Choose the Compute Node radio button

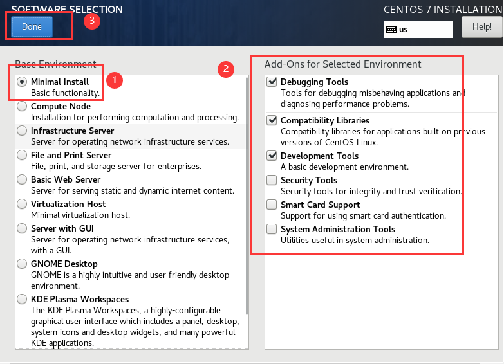22,106
